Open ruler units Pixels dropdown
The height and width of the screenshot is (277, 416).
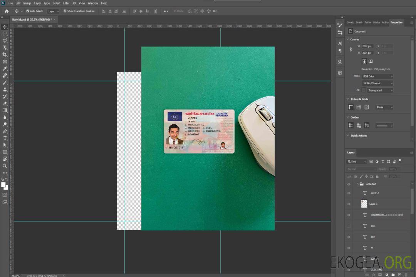click(x=384, y=107)
